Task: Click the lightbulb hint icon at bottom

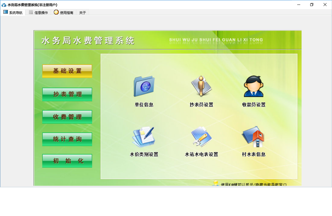Action: point(216,183)
